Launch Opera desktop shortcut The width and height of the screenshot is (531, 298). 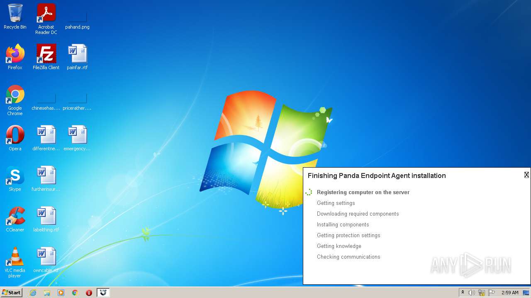tap(15, 138)
